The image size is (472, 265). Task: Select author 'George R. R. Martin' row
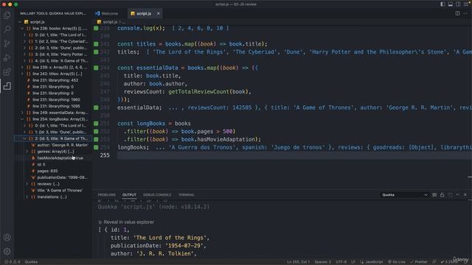53,145
